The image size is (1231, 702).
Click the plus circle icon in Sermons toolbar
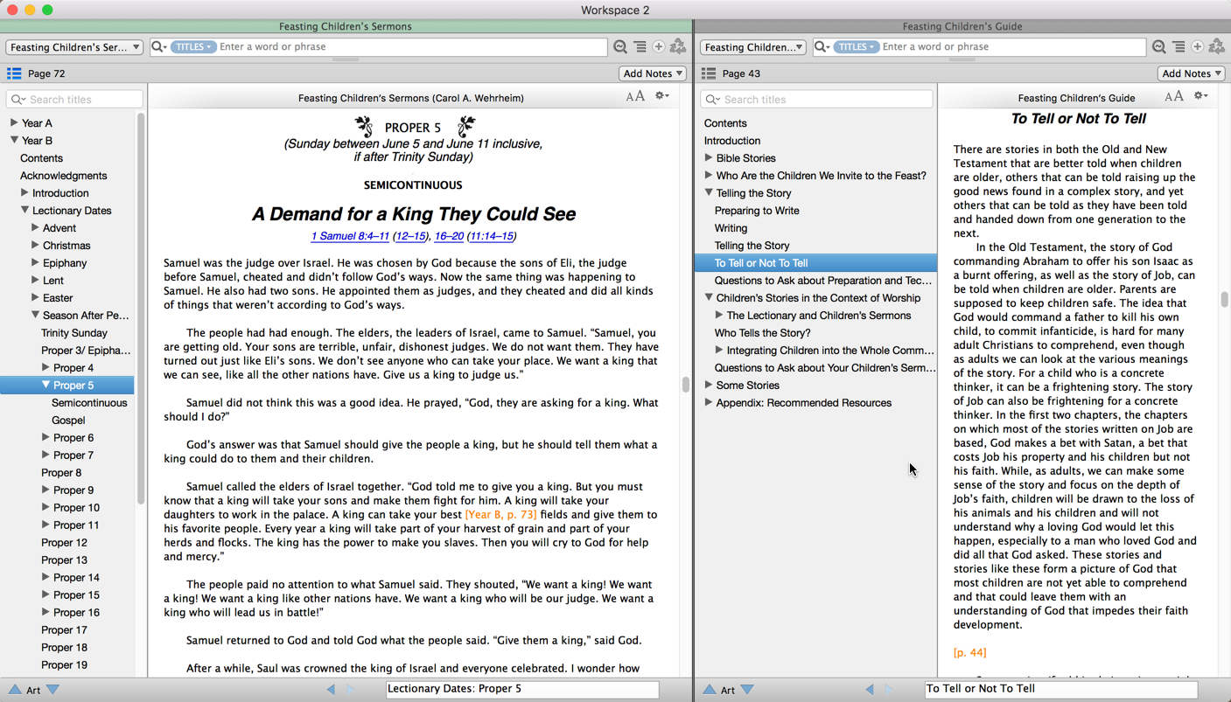coord(659,47)
